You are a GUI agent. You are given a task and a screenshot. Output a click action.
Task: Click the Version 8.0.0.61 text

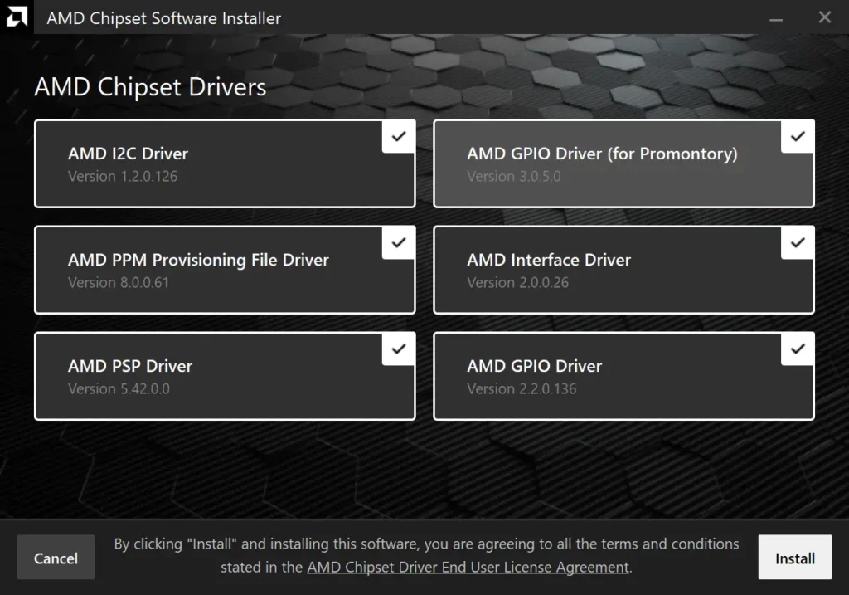coord(119,283)
